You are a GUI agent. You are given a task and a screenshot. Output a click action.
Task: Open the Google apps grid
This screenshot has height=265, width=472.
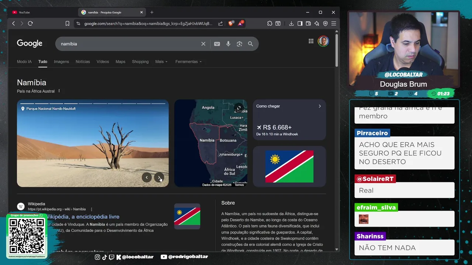311,41
